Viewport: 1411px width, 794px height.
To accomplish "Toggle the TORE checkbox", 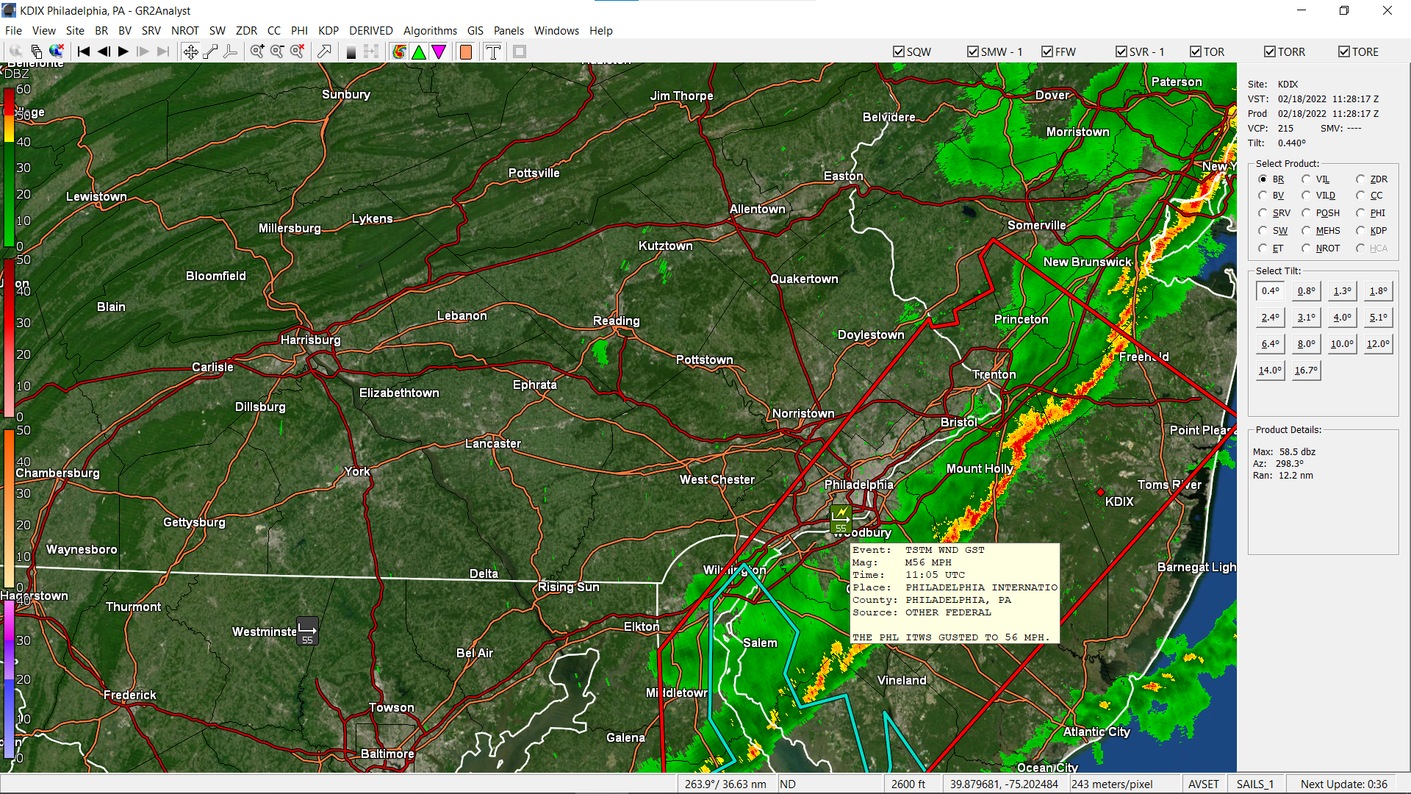I will click(x=1344, y=51).
